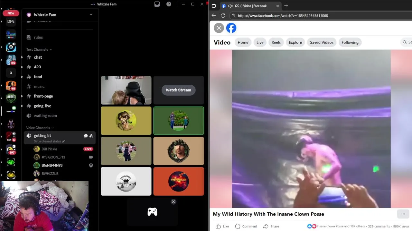Select the white tile with crown avatar
This screenshot has width=412, height=231.
(126, 181)
